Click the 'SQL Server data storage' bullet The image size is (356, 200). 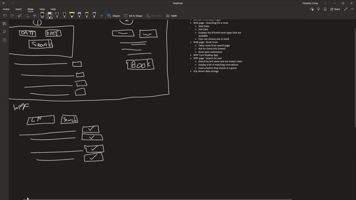tap(206, 71)
